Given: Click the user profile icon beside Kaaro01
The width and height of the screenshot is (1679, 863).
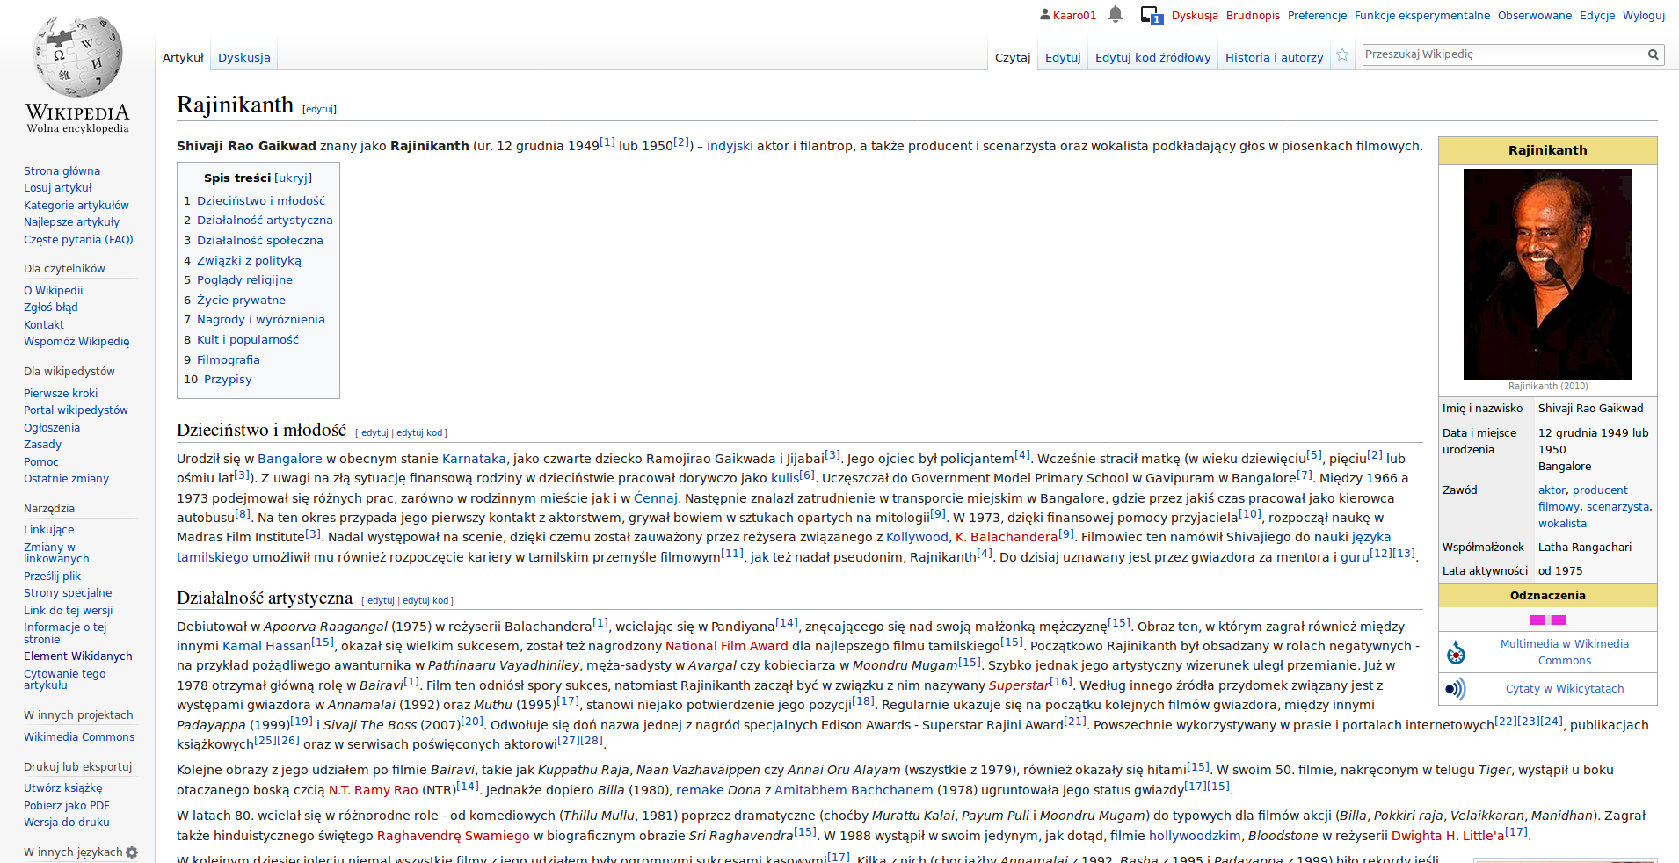Looking at the screenshot, I should [x=1044, y=15].
